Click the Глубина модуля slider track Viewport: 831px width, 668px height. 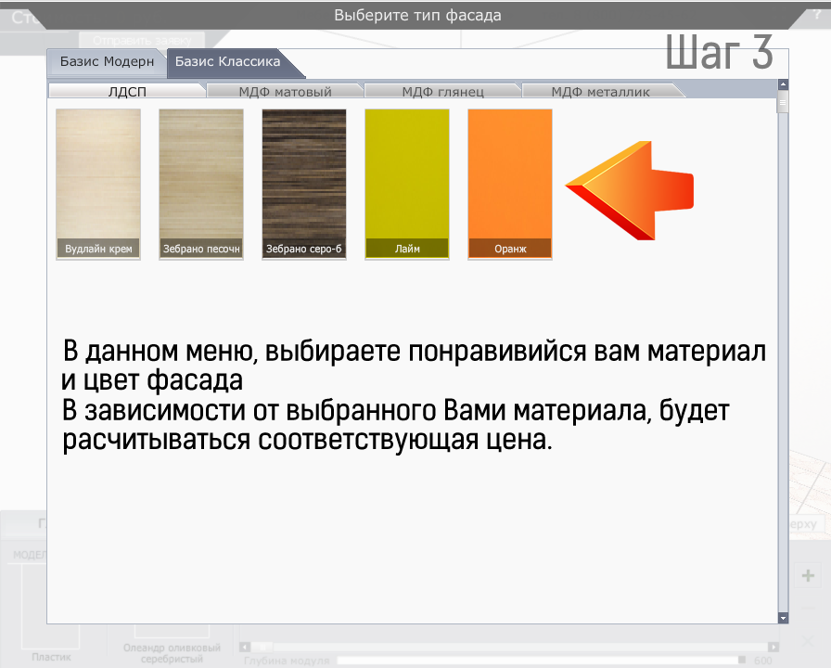[540, 660]
